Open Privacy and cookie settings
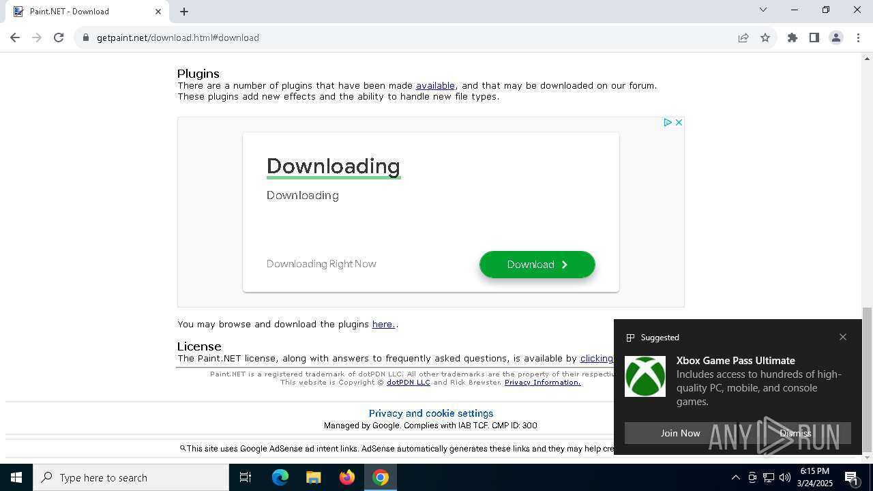873x491 pixels. [x=431, y=413]
